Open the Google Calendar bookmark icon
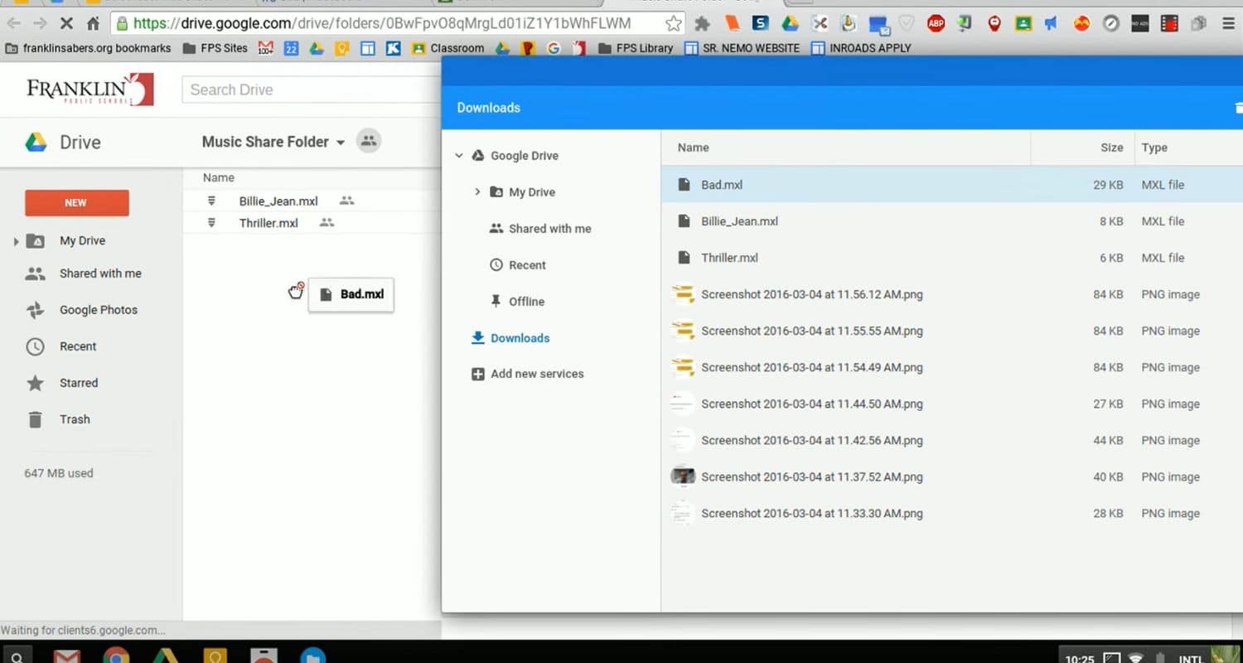Viewport: 1243px width, 663px height. (x=291, y=48)
